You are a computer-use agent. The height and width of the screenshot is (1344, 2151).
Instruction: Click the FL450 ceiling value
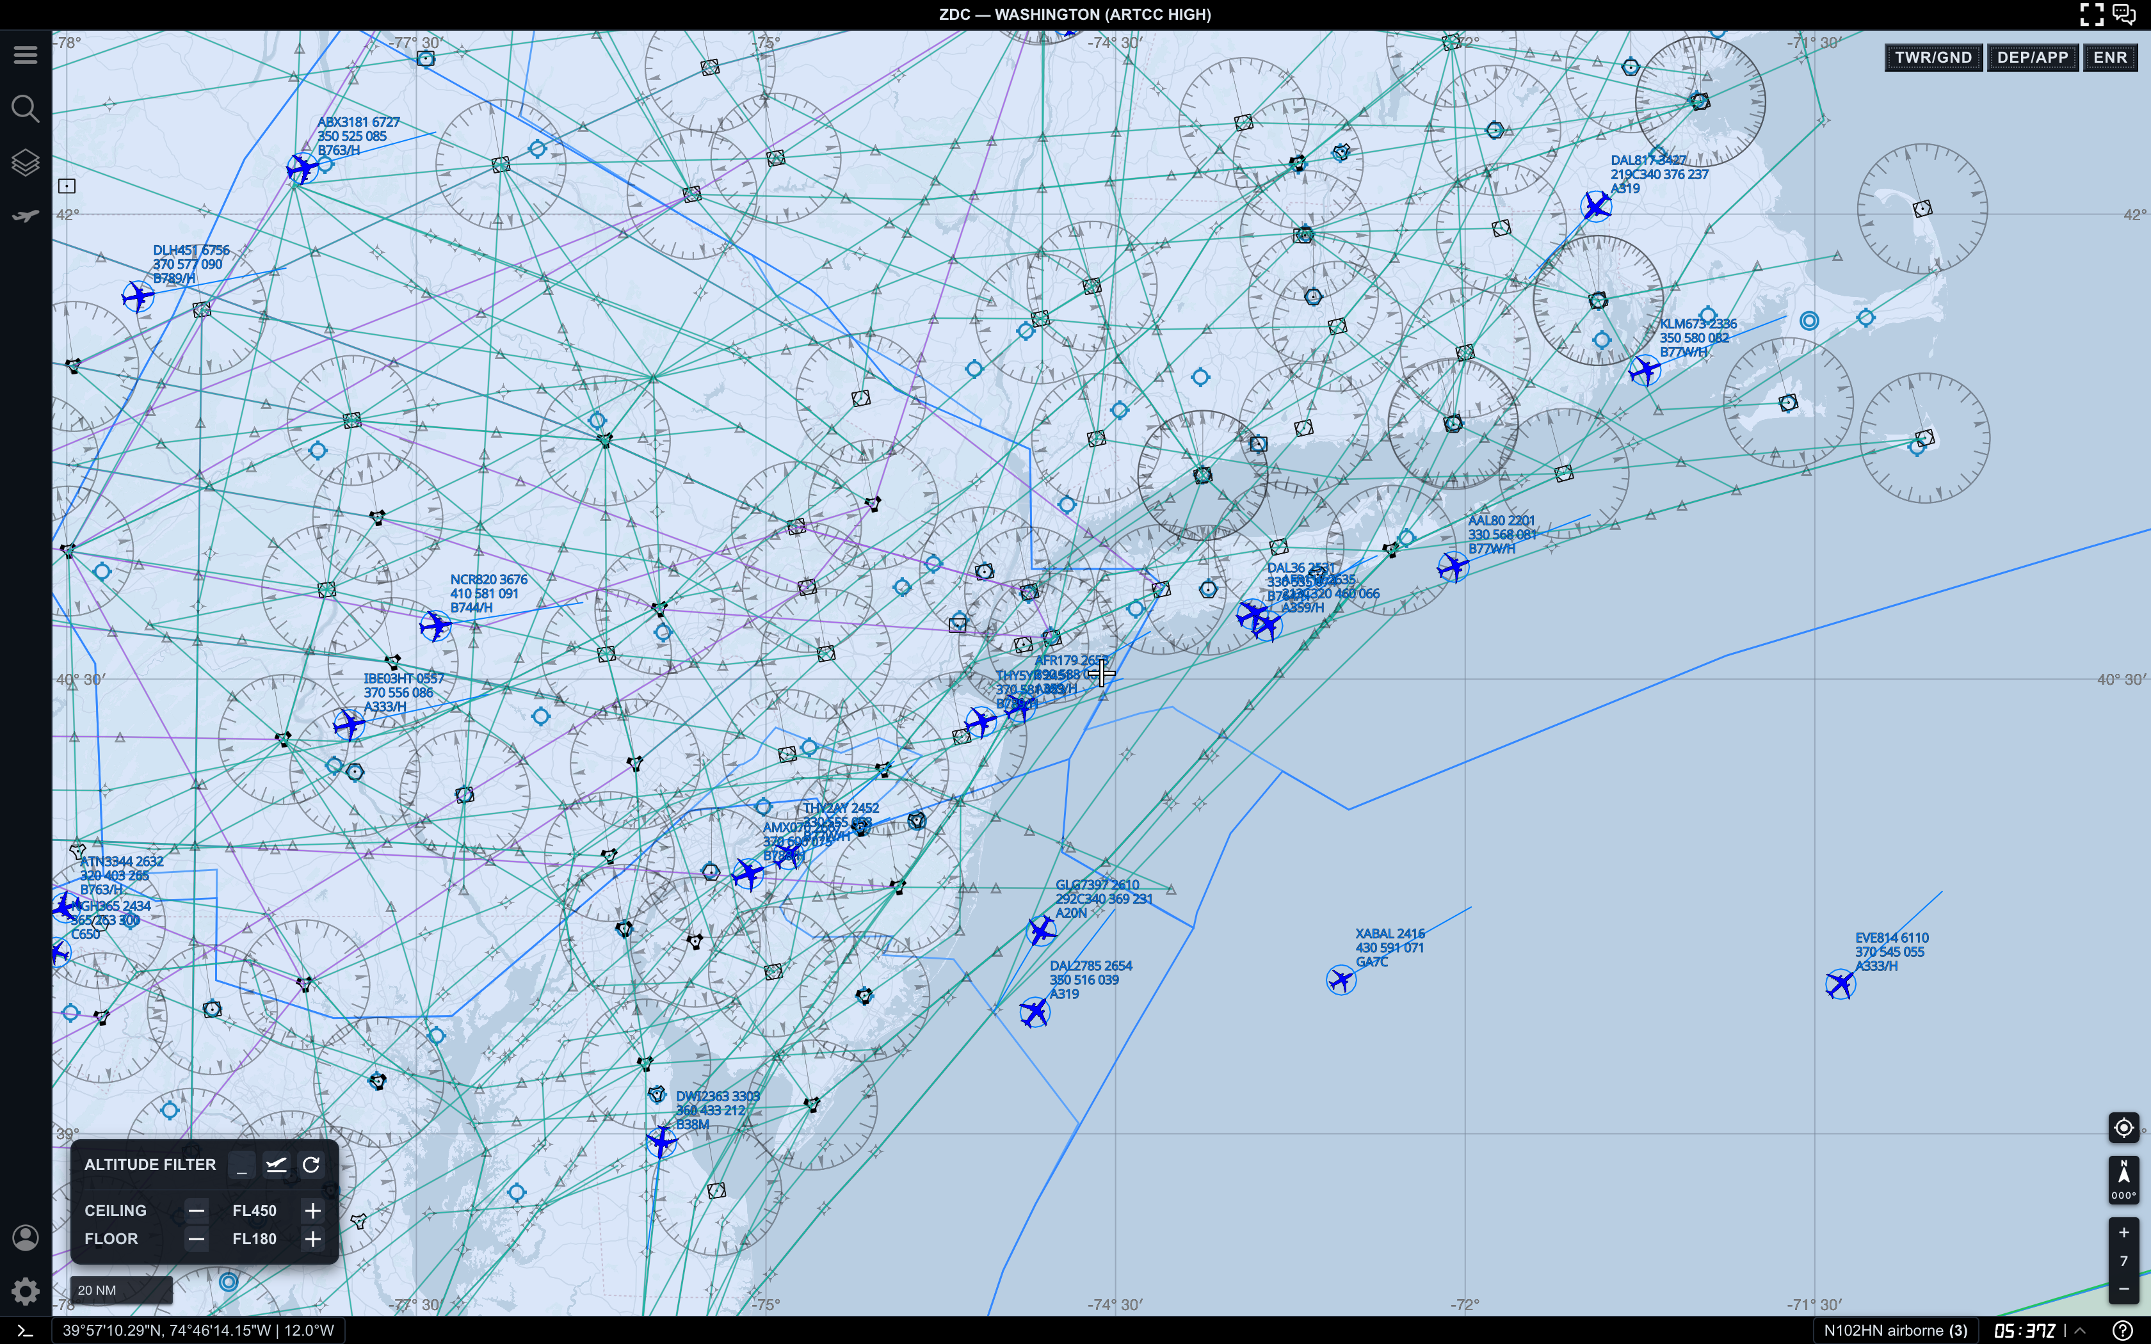tap(254, 1211)
